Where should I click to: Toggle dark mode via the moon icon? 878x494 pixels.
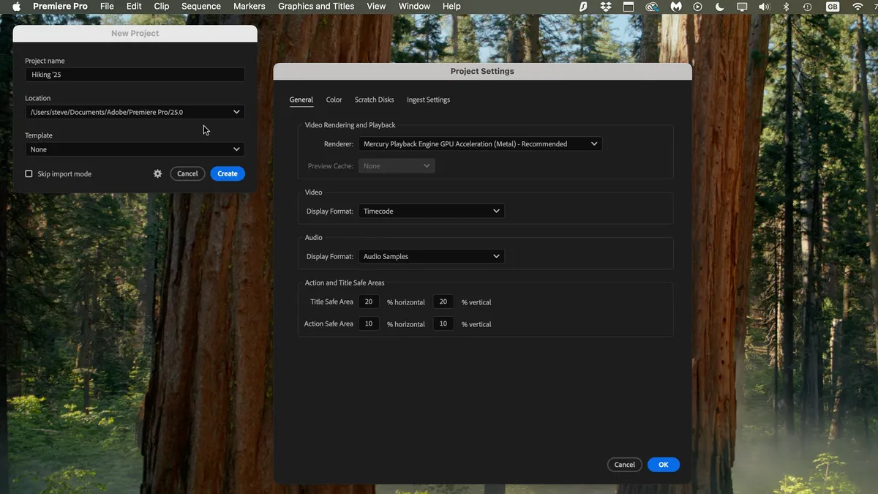pyautogui.click(x=718, y=7)
